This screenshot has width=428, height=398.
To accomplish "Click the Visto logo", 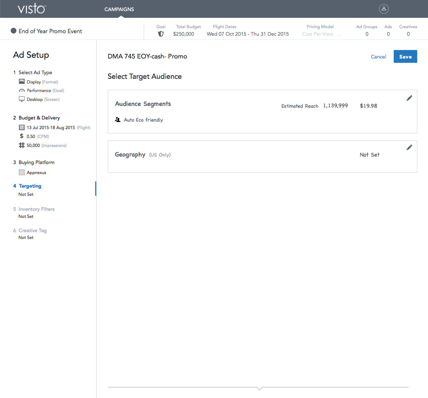I will [32, 9].
